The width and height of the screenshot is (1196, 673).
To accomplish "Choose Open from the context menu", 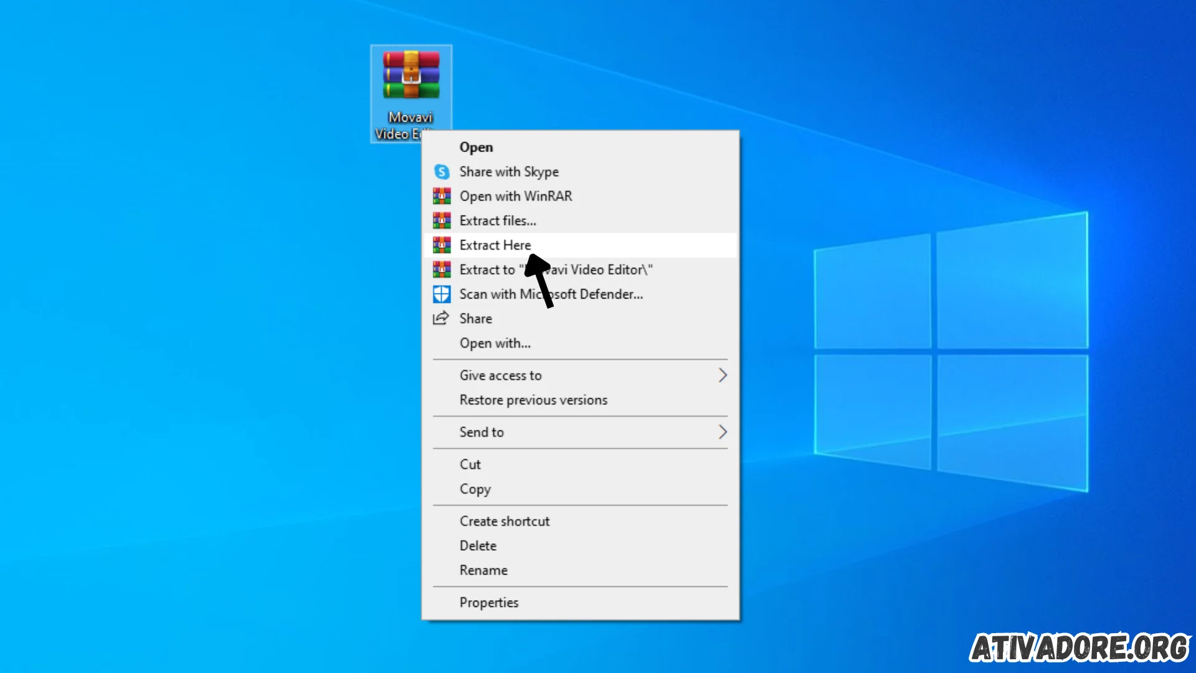I will click(579, 147).
